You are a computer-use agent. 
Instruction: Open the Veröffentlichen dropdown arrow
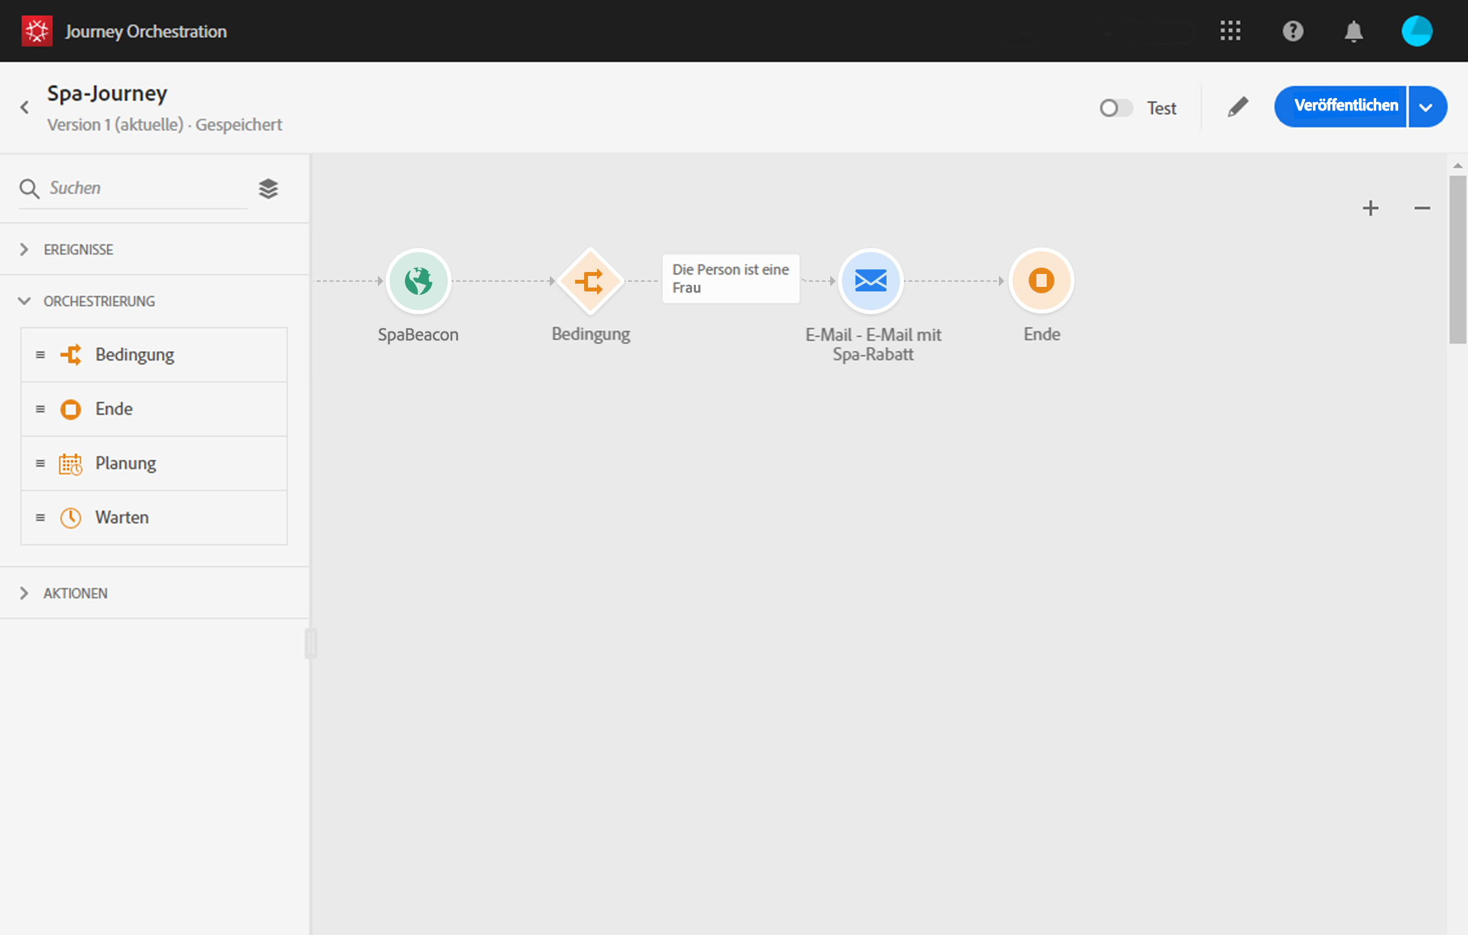(x=1427, y=107)
